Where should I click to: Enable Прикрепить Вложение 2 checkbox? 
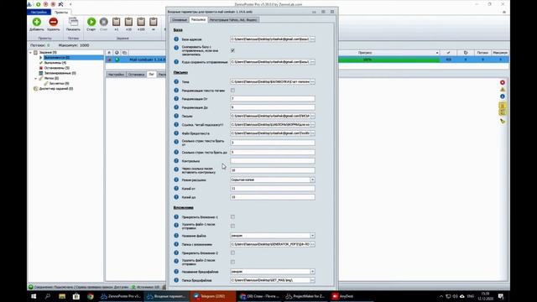tap(232, 253)
